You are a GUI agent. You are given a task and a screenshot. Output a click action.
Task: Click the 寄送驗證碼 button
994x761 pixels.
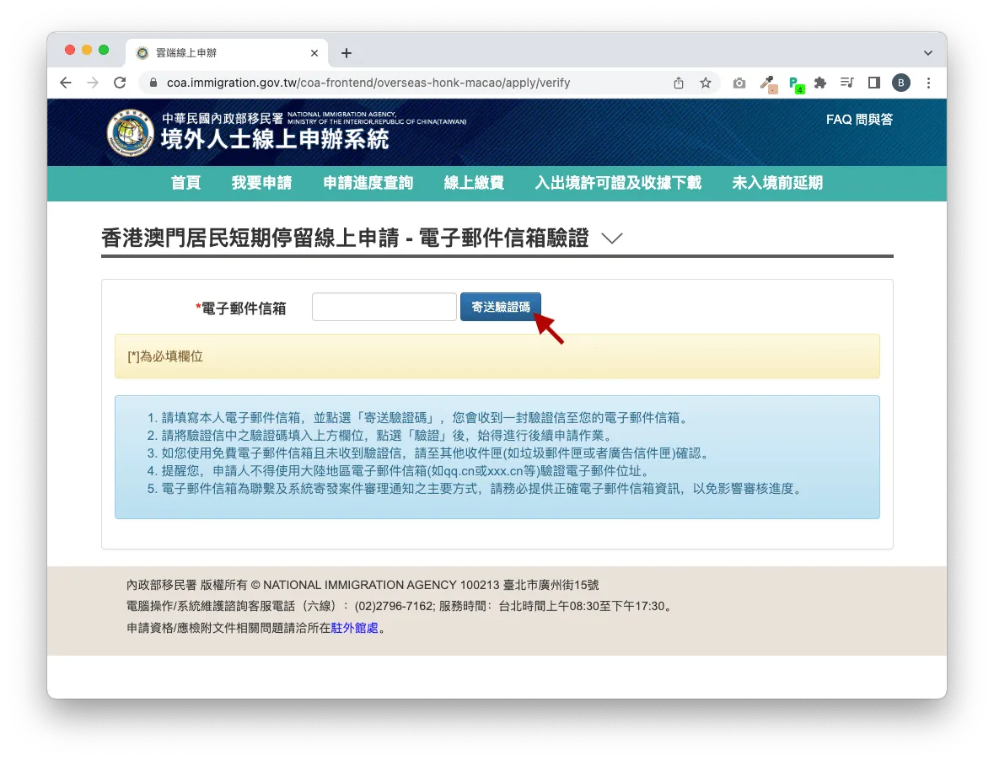coord(500,307)
